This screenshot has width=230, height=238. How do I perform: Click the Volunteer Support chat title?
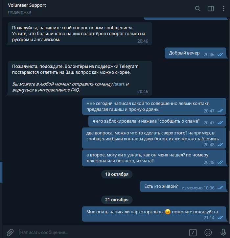point(27,5)
